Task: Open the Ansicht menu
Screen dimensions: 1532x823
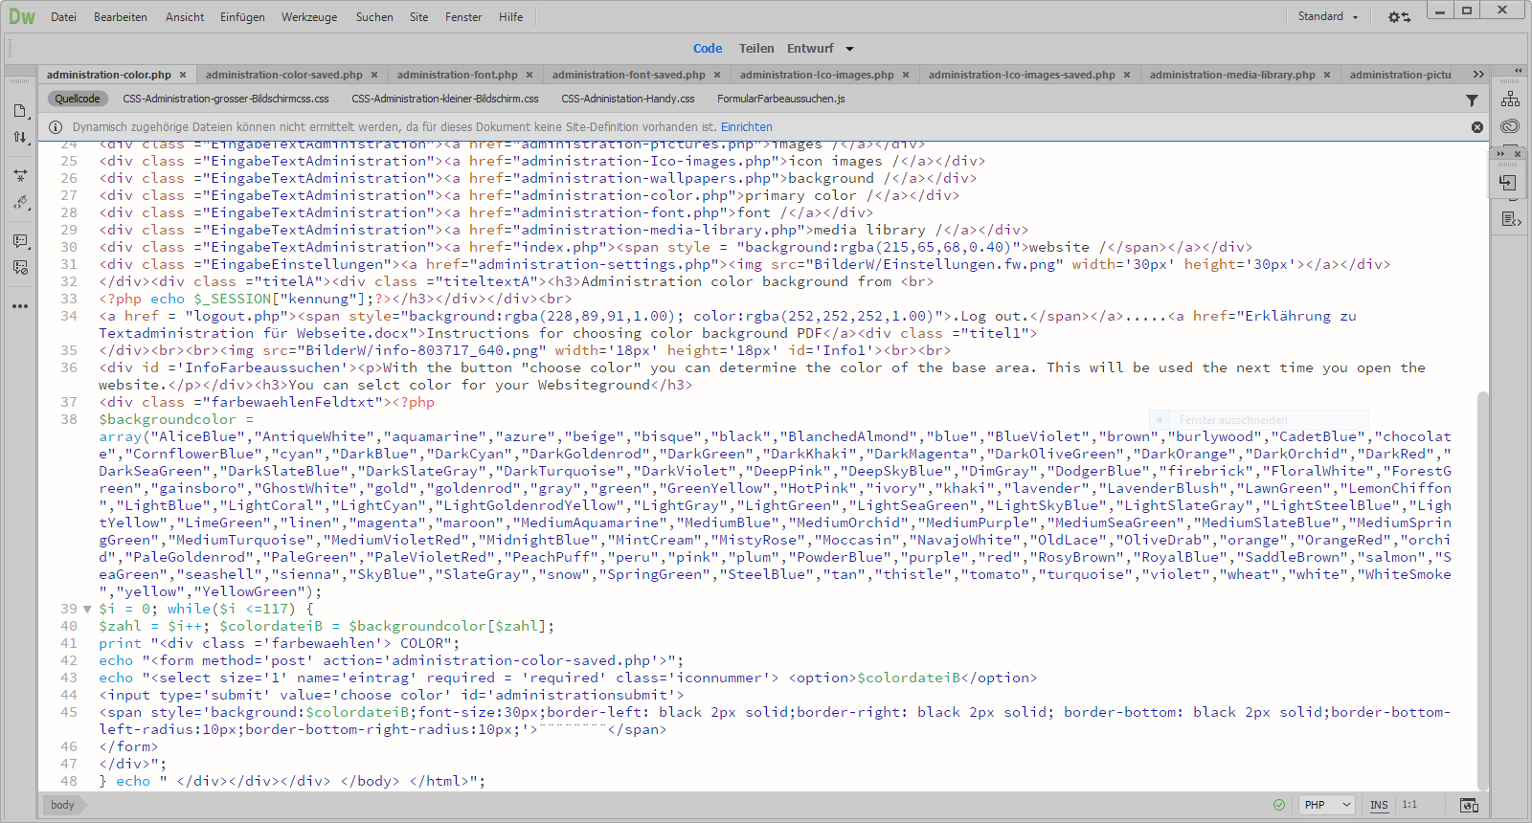Action: pyautogui.click(x=185, y=17)
